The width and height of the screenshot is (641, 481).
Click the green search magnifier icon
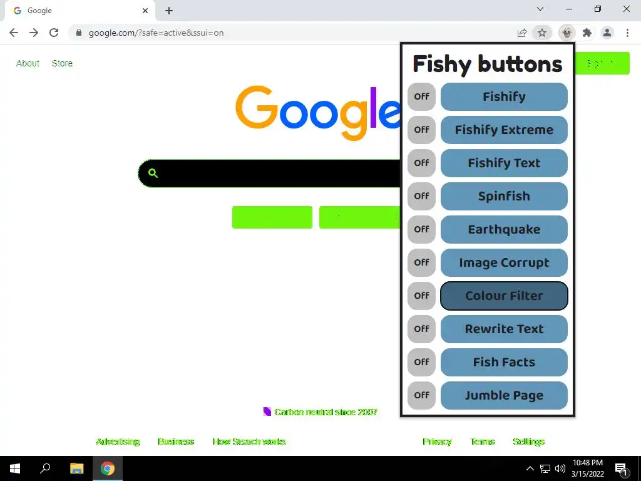coord(153,173)
